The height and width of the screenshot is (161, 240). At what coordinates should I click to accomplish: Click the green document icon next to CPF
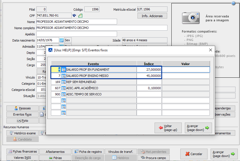pos(80,16)
